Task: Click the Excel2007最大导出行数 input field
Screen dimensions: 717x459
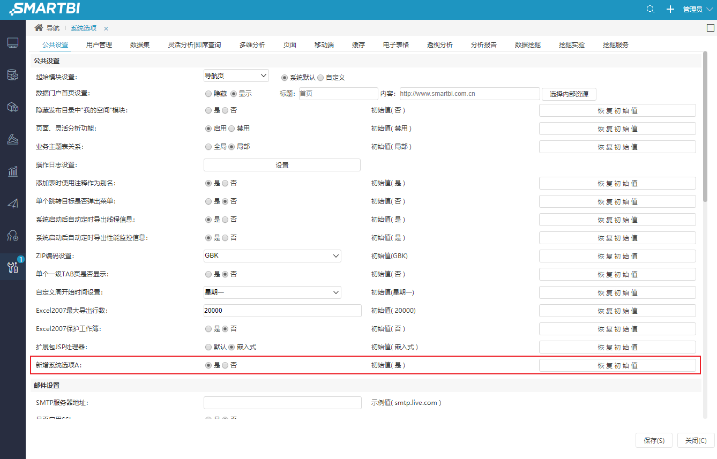Action: (x=282, y=311)
